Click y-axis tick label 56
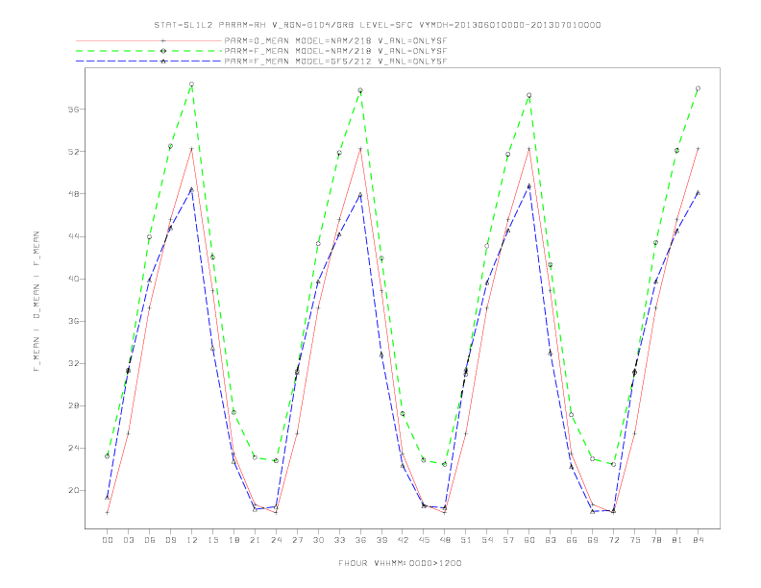This screenshot has height=588, width=761. coord(73,110)
